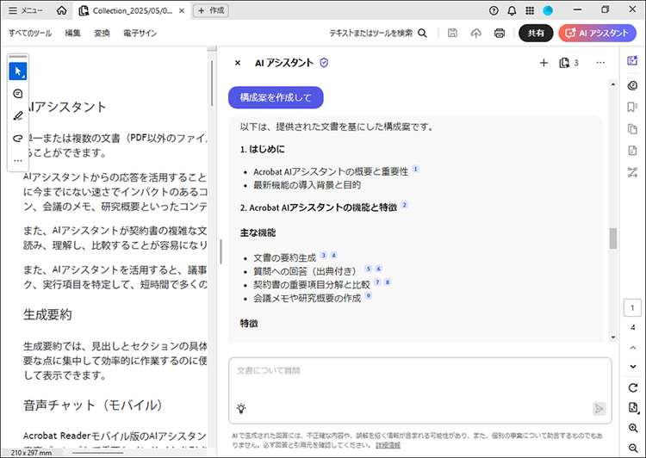Open the document page icon in right rail

pyautogui.click(x=632, y=151)
